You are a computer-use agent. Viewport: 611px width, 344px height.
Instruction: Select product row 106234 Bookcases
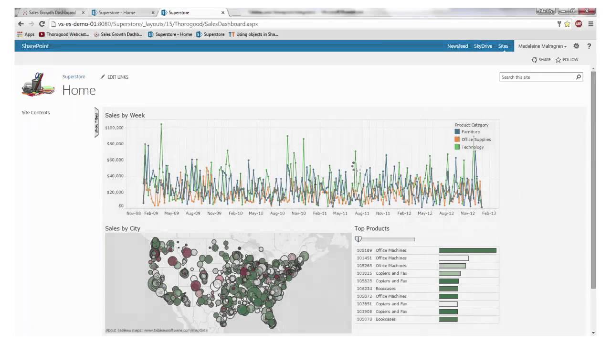[x=427, y=289]
